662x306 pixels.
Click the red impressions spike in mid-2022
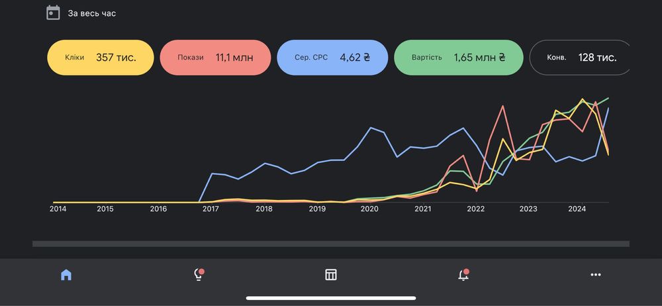click(x=503, y=106)
